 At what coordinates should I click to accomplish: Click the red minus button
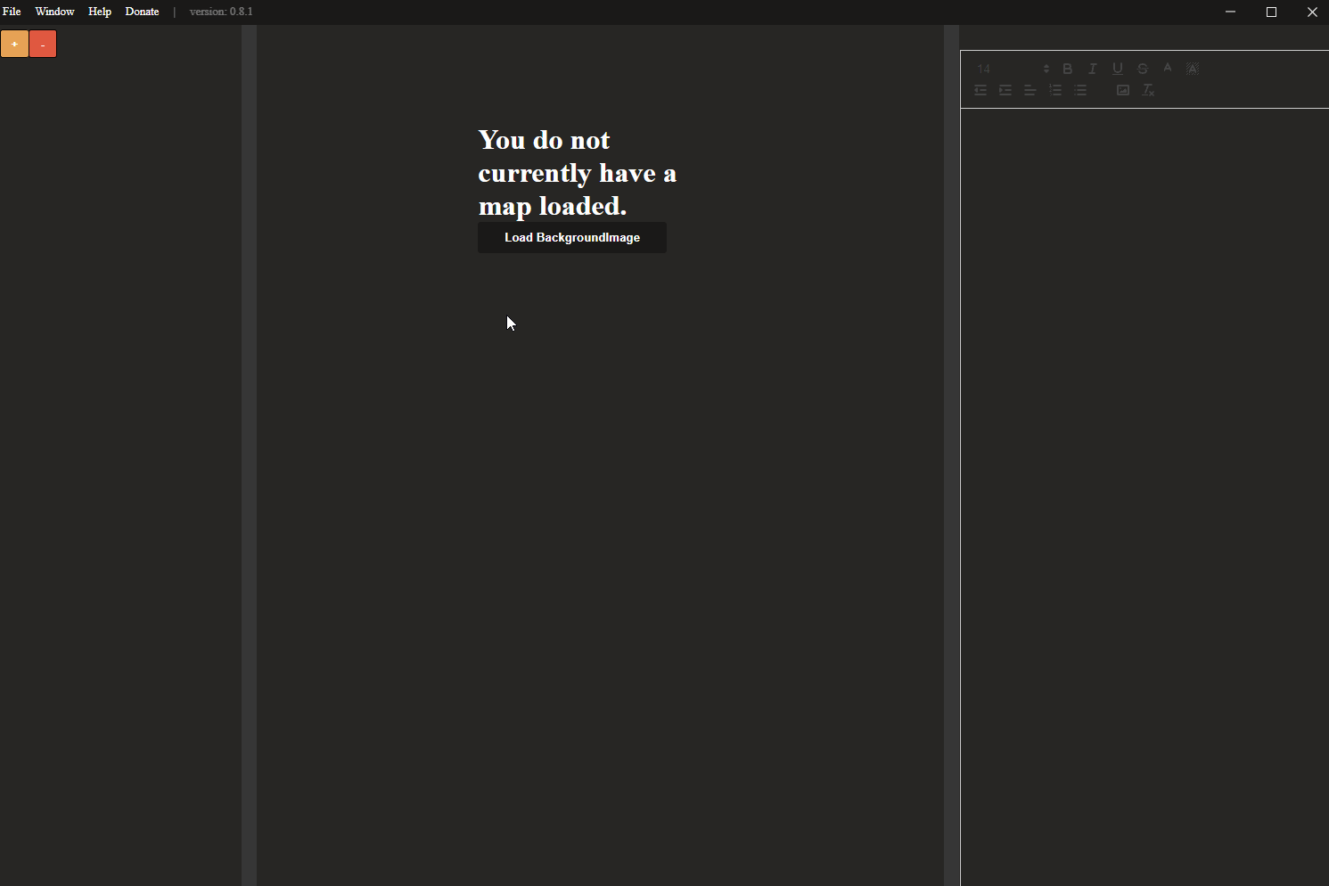click(x=43, y=44)
